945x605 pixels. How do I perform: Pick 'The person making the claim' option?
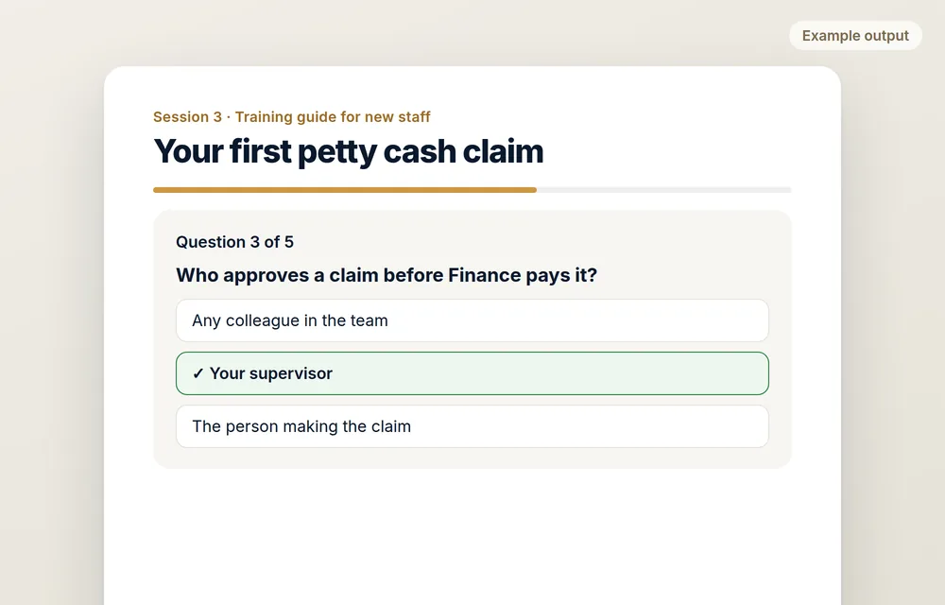click(472, 426)
